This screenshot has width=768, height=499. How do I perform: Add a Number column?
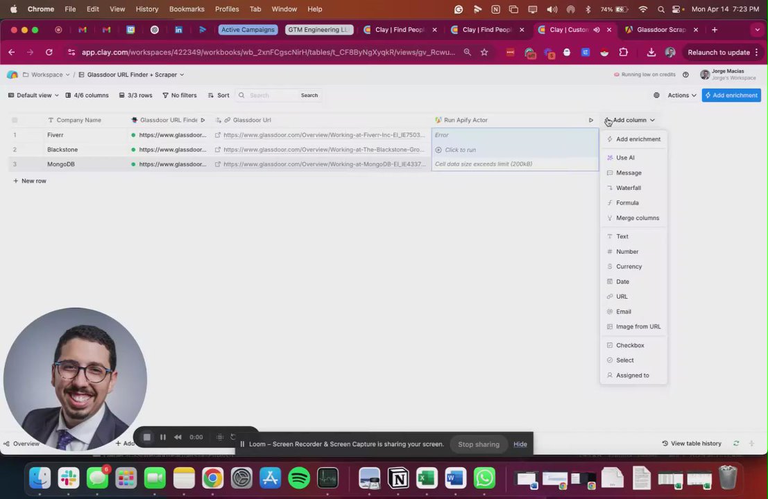pos(633,252)
